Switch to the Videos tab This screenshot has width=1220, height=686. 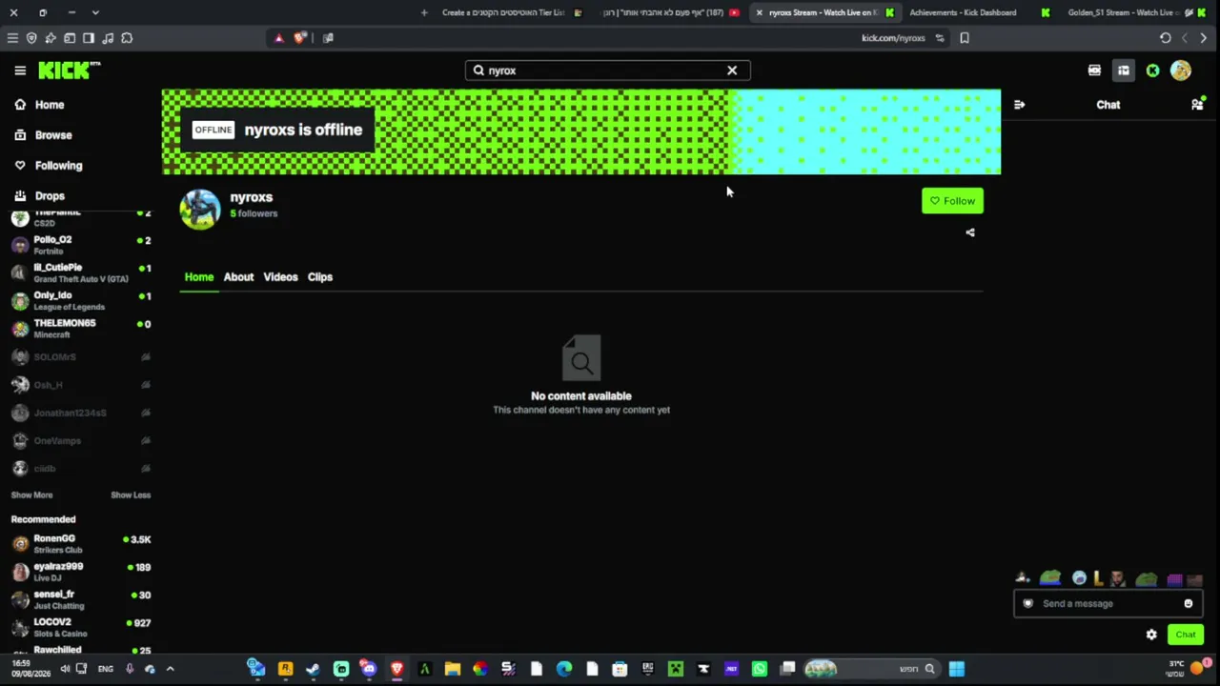click(x=280, y=277)
